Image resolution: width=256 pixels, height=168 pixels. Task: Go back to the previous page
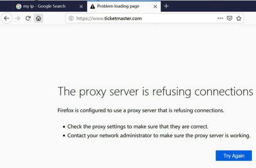coord(6,18)
